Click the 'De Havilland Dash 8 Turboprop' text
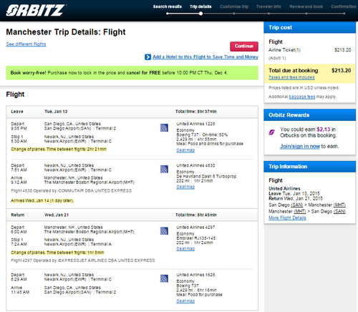The width and height of the screenshot is (358, 312). pos(206,176)
